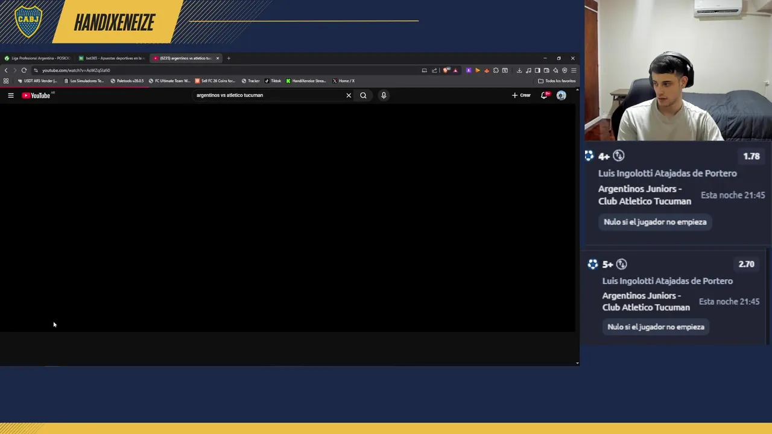Open Paletools v26.0.5 bookmark
The image size is (772, 434).
127,81
